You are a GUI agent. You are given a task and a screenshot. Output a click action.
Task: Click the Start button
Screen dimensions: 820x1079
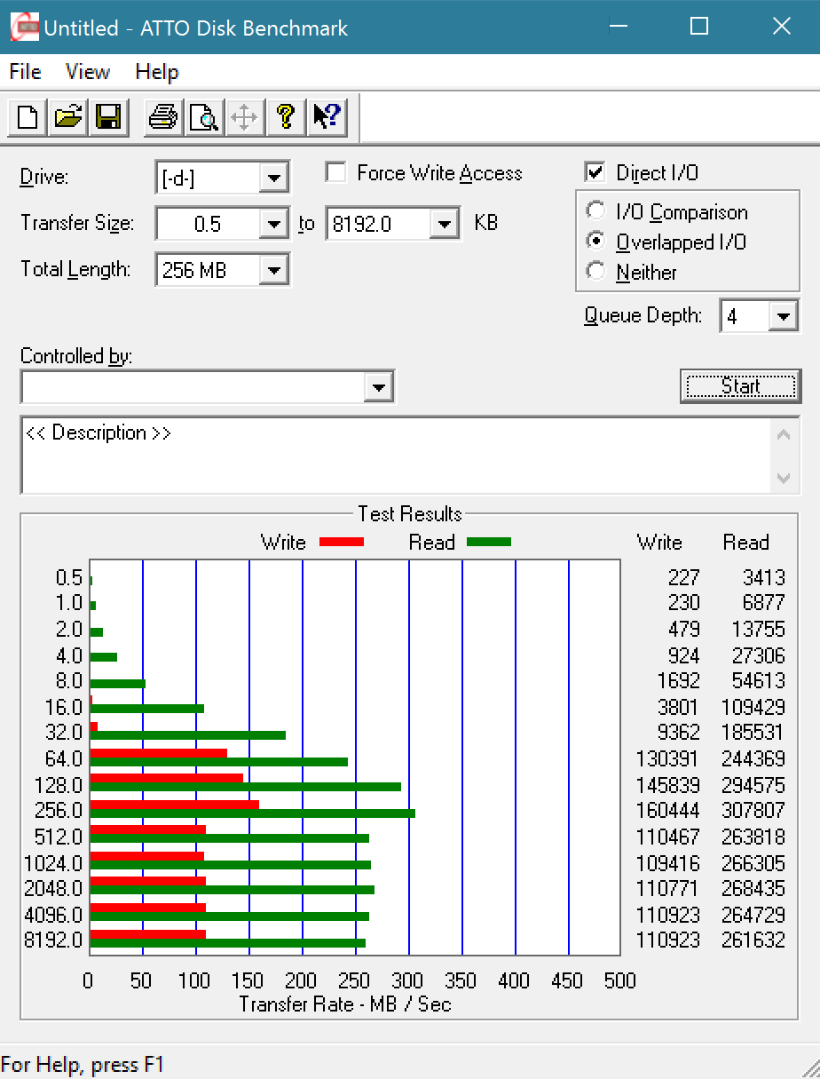[x=740, y=386]
